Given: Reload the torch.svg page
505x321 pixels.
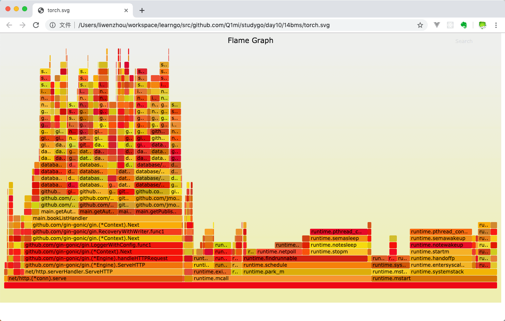Looking at the screenshot, I should click(x=36, y=25).
